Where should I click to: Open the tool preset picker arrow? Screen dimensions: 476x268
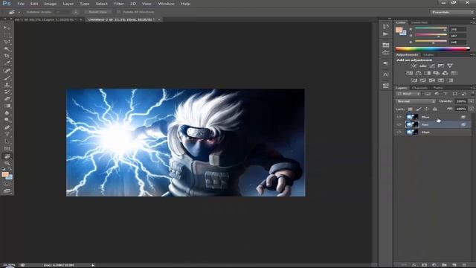click(19, 12)
